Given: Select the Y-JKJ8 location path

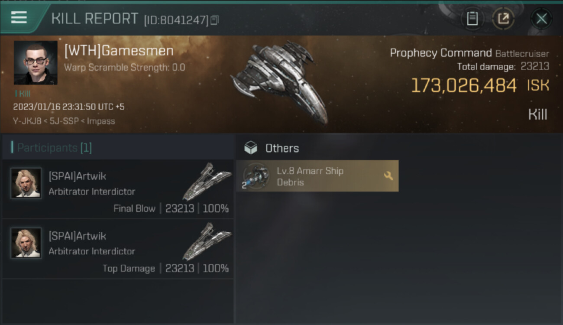Looking at the screenshot, I should tap(64, 121).
